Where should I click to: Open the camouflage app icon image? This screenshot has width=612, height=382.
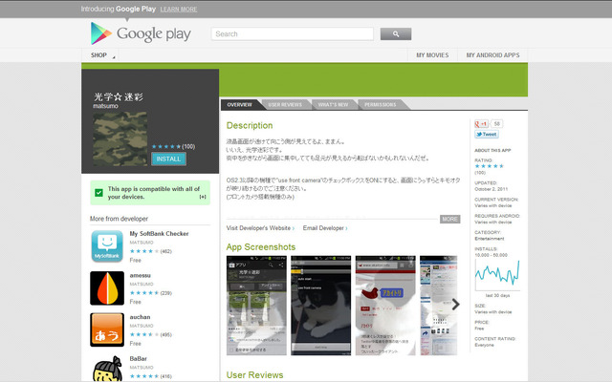point(120,138)
